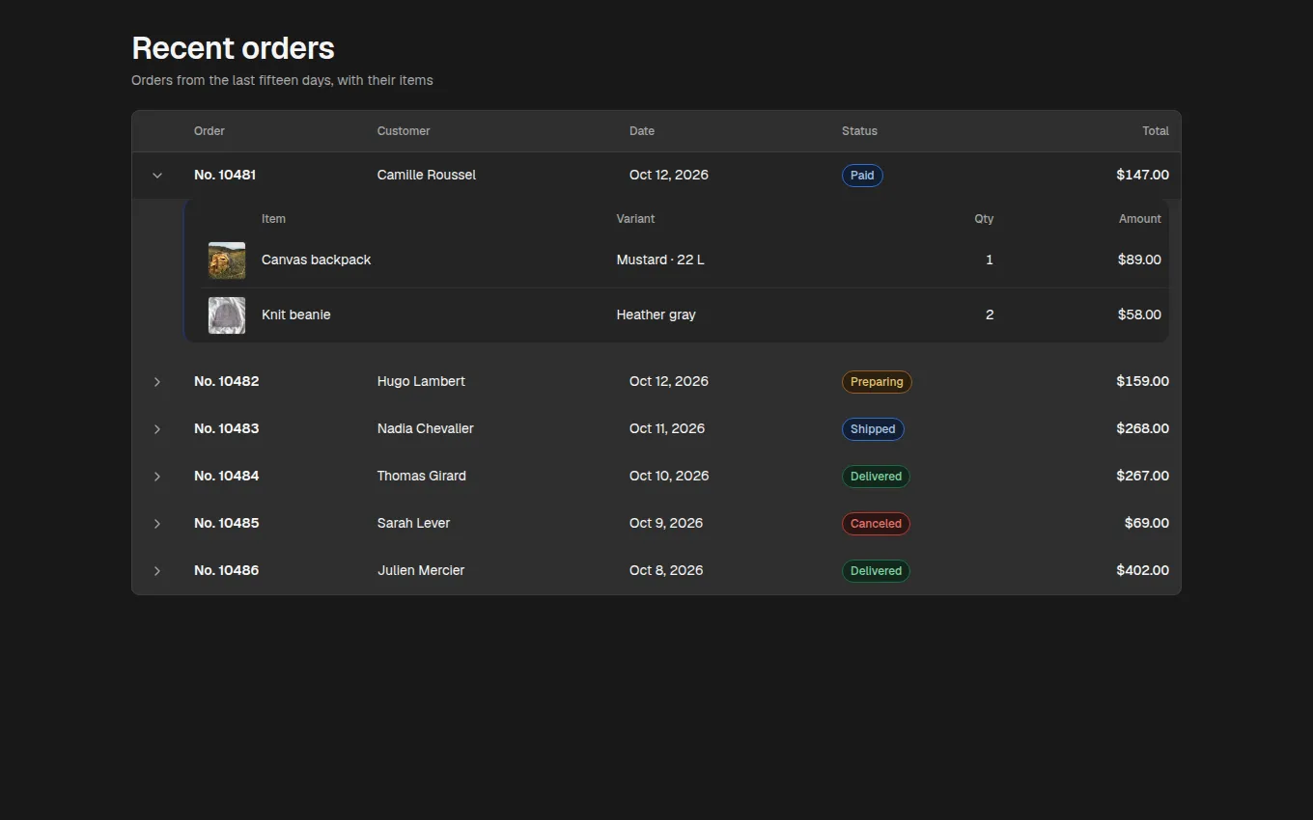
Task: Click the Canvas backpack item name
Action: coord(317,260)
